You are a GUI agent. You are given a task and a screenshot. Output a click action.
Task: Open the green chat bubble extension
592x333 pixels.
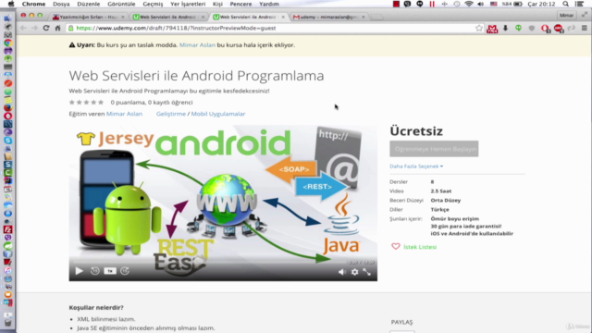[x=518, y=29]
